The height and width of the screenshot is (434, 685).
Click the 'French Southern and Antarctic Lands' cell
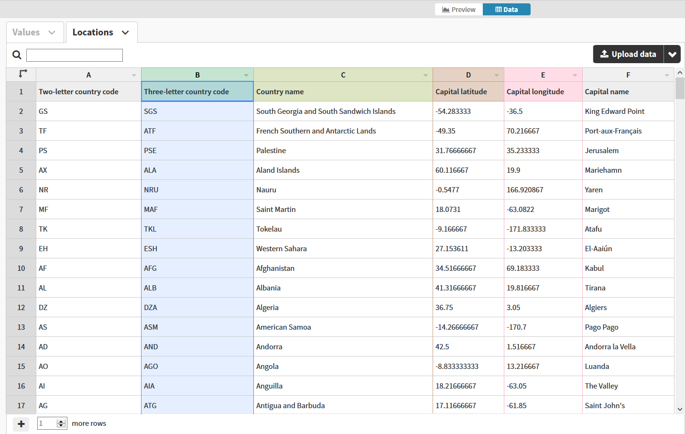pyautogui.click(x=343, y=131)
